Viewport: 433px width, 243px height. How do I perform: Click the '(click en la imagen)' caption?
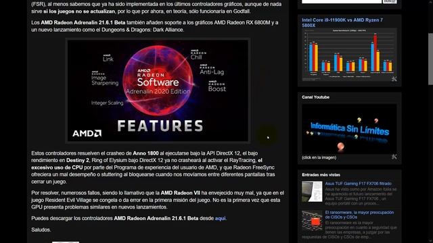pyautogui.click(x=319, y=157)
